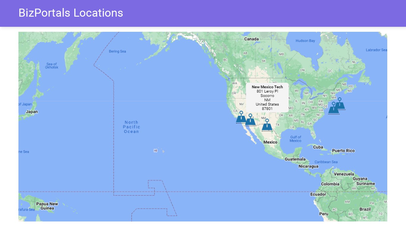Select the Bering Sea label

(x=117, y=51)
